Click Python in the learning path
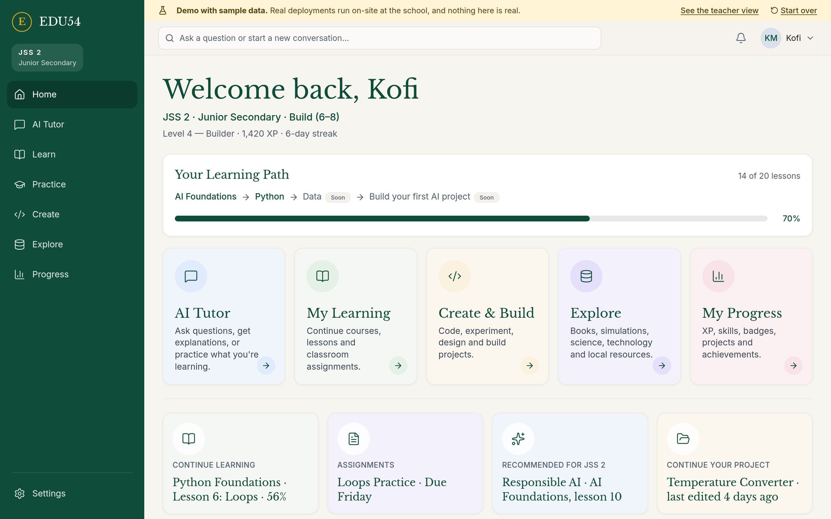 click(x=269, y=197)
